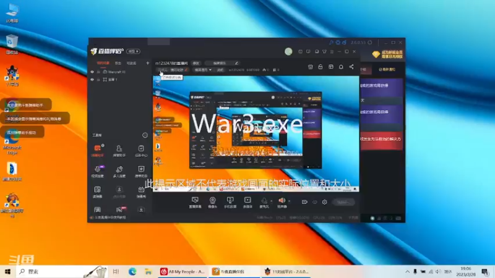Switch to the All My People taskbar app
Screen dimensions: 495x278
(183, 272)
